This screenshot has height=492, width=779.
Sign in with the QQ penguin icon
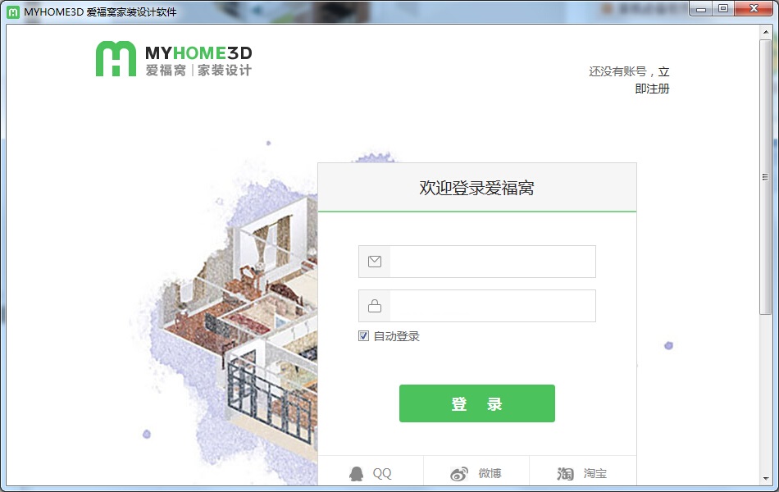(358, 473)
